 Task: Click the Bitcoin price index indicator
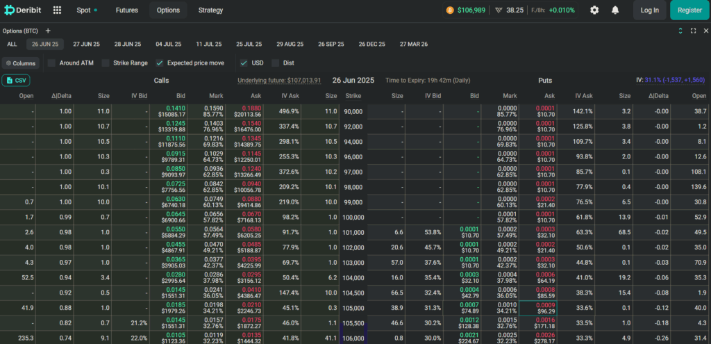click(x=466, y=10)
